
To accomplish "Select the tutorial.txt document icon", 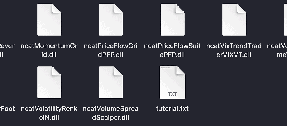I will coord(172,82).
